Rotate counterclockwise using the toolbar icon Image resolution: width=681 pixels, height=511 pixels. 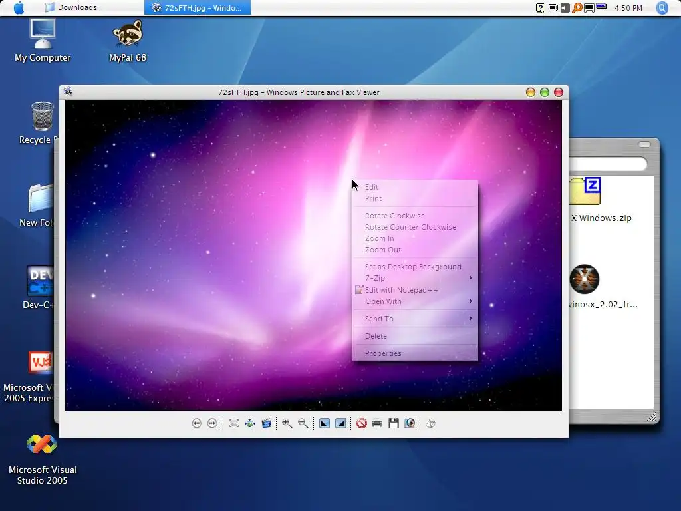tap(340, 423)
